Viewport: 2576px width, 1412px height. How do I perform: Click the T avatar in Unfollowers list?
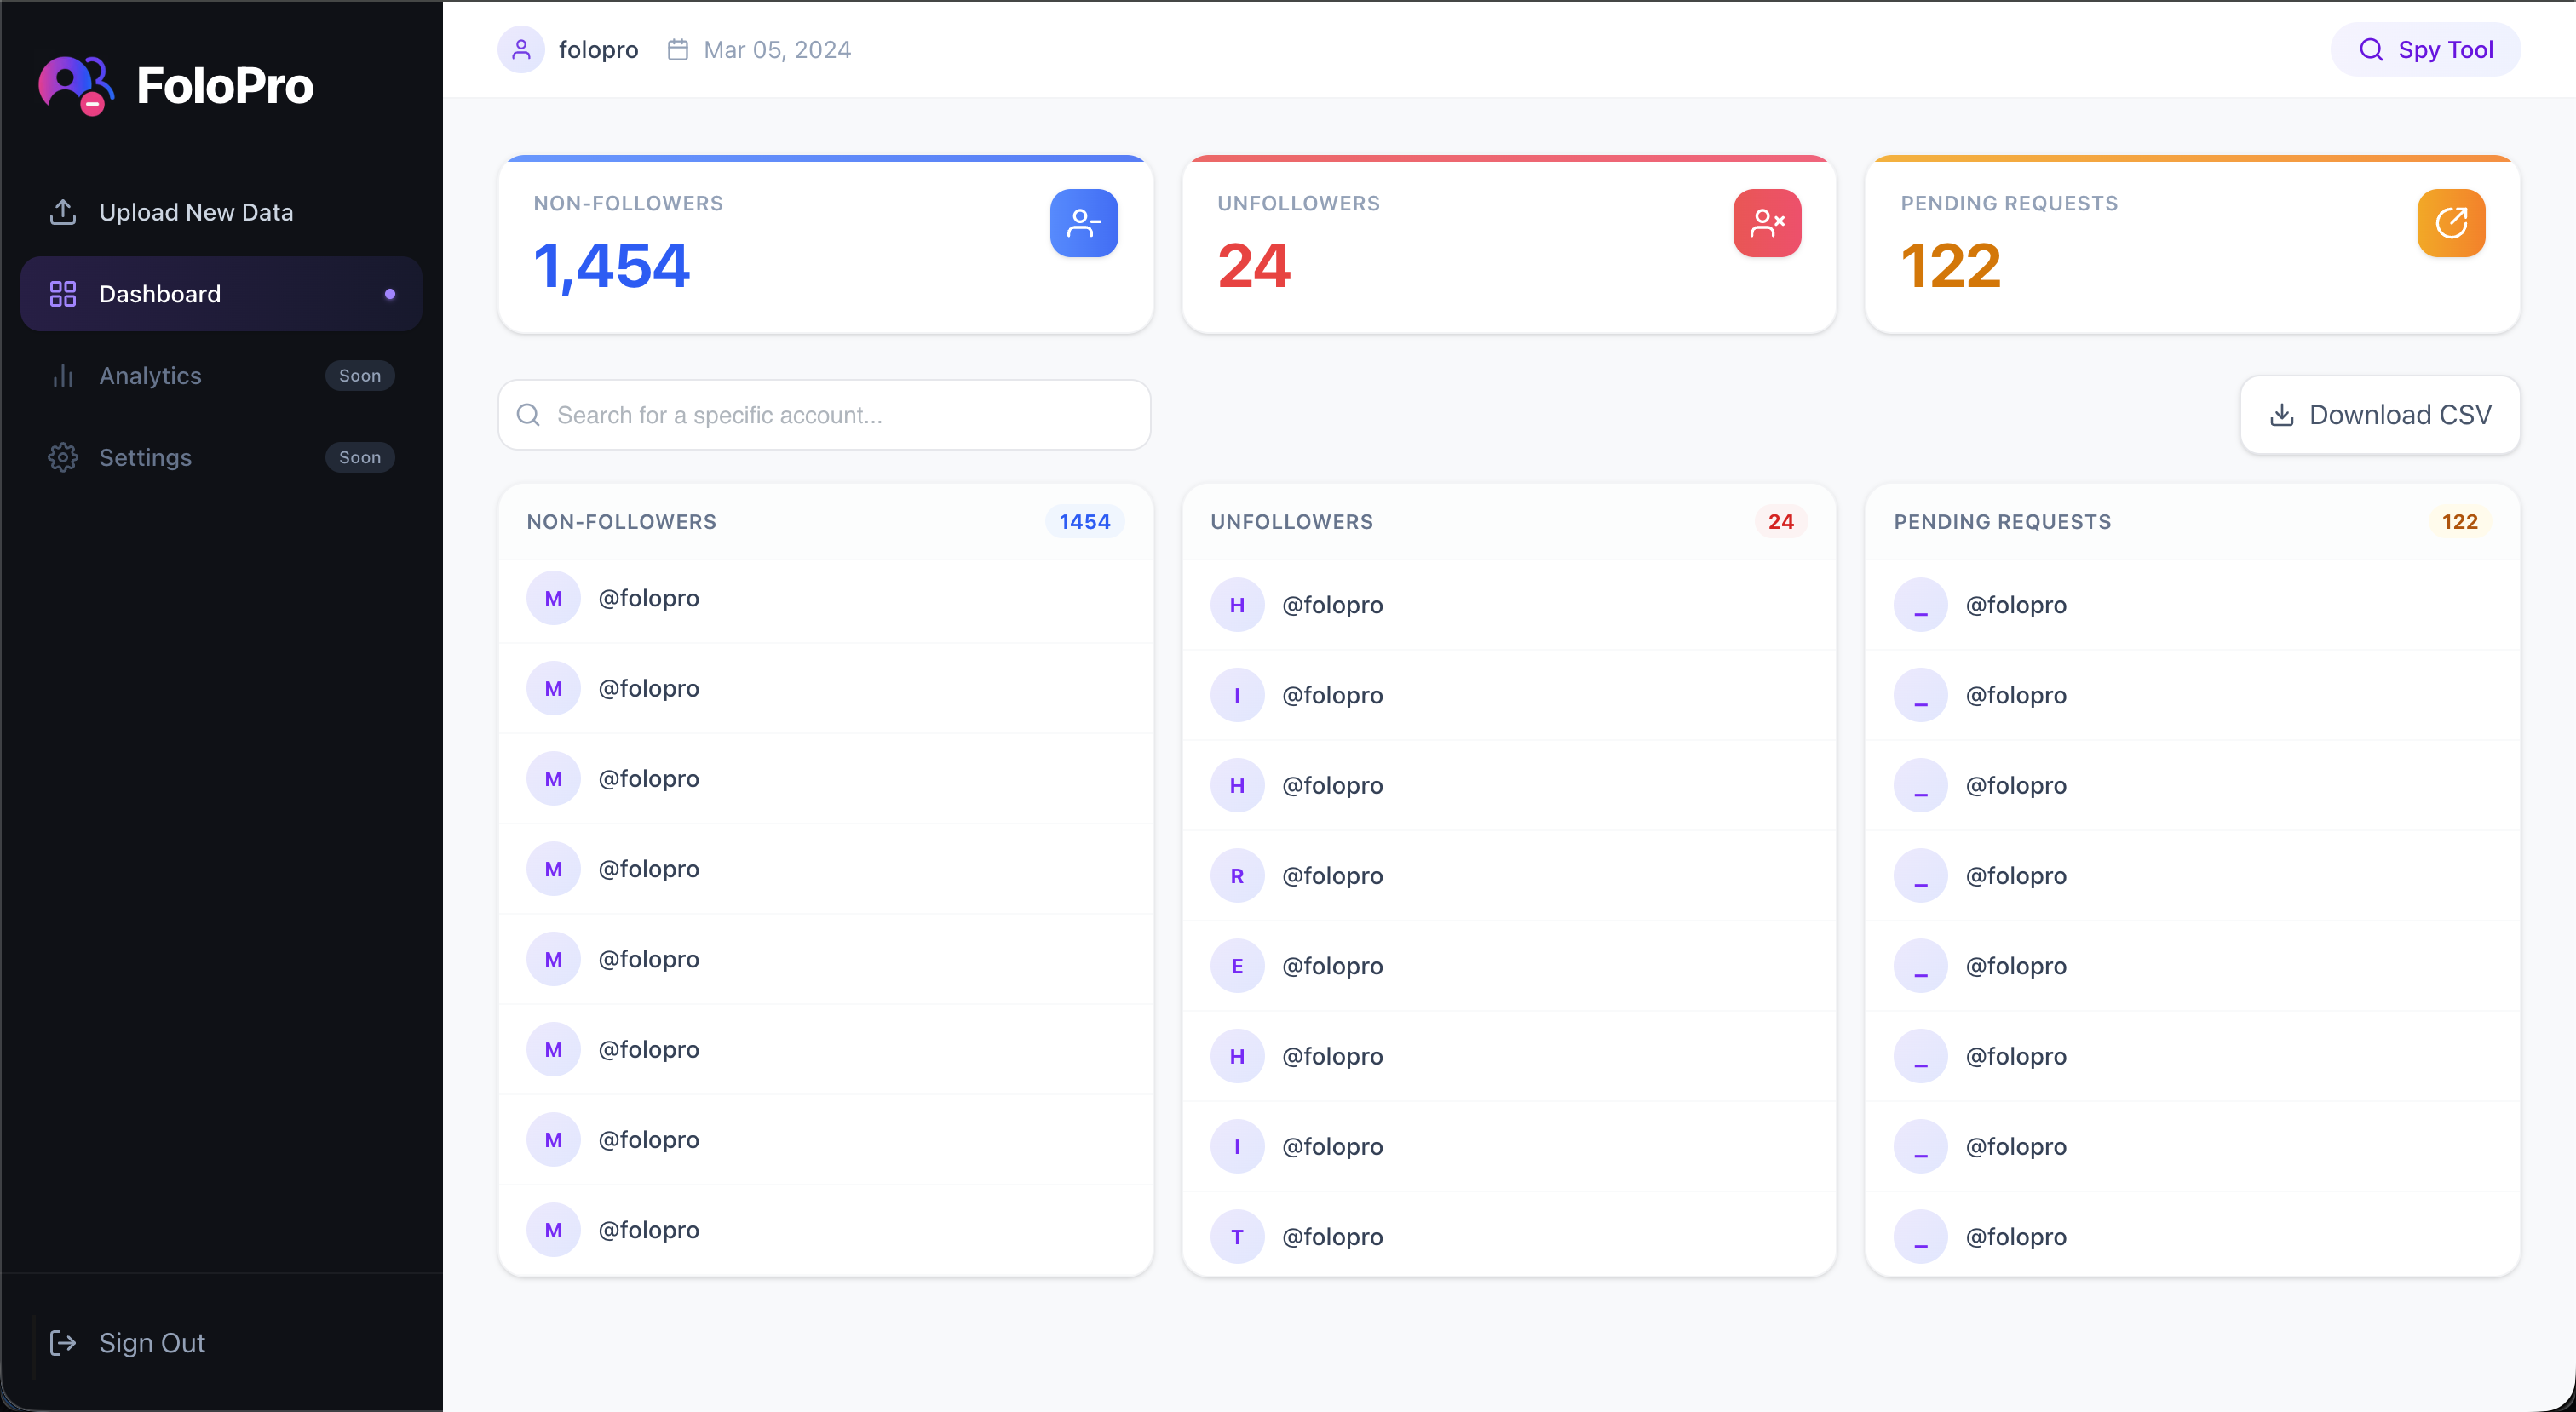1237,1237
